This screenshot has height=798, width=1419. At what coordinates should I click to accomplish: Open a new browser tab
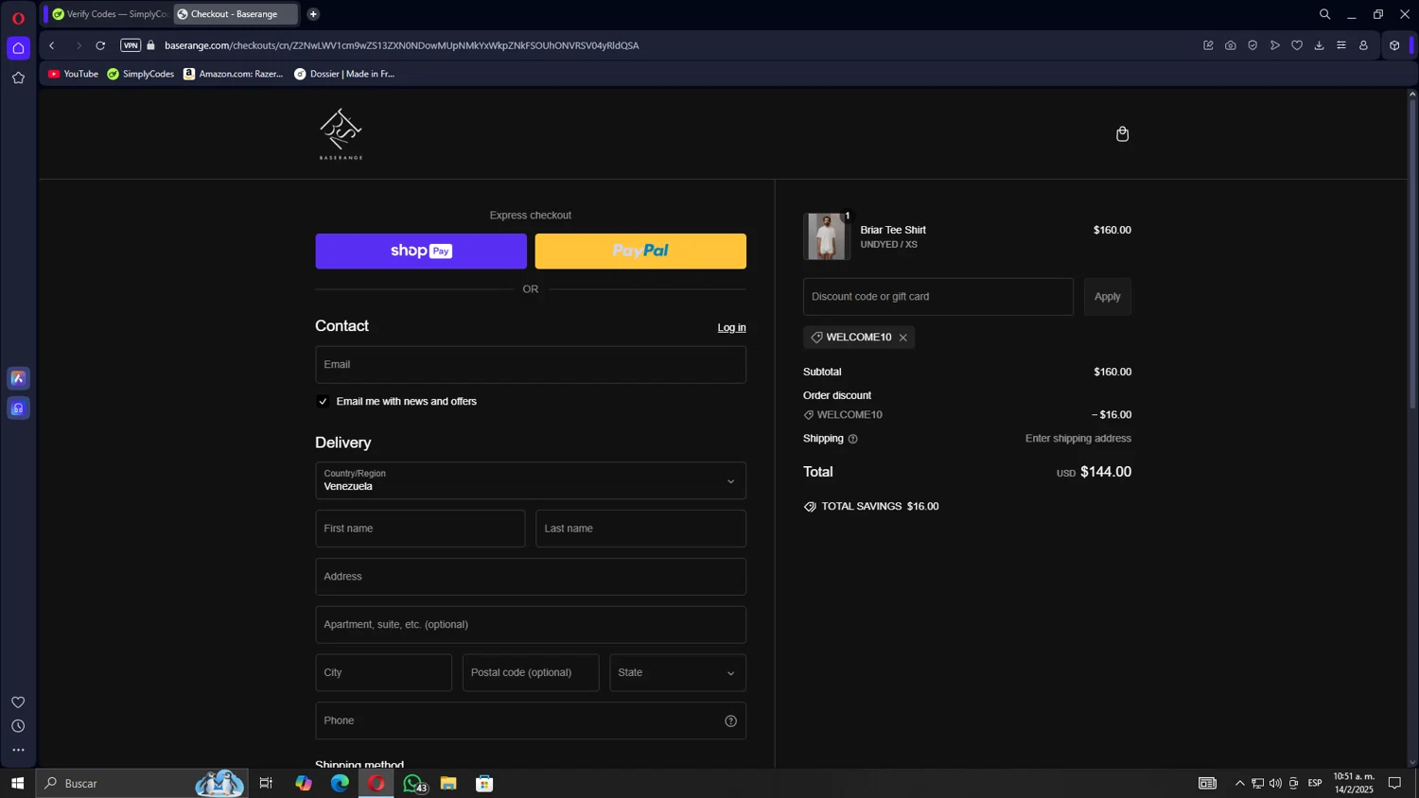pyautogui.click(x=313, y=14)
